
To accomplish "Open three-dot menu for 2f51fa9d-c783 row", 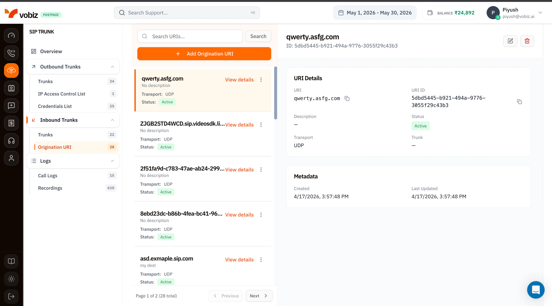I will (x=261, y=170).
